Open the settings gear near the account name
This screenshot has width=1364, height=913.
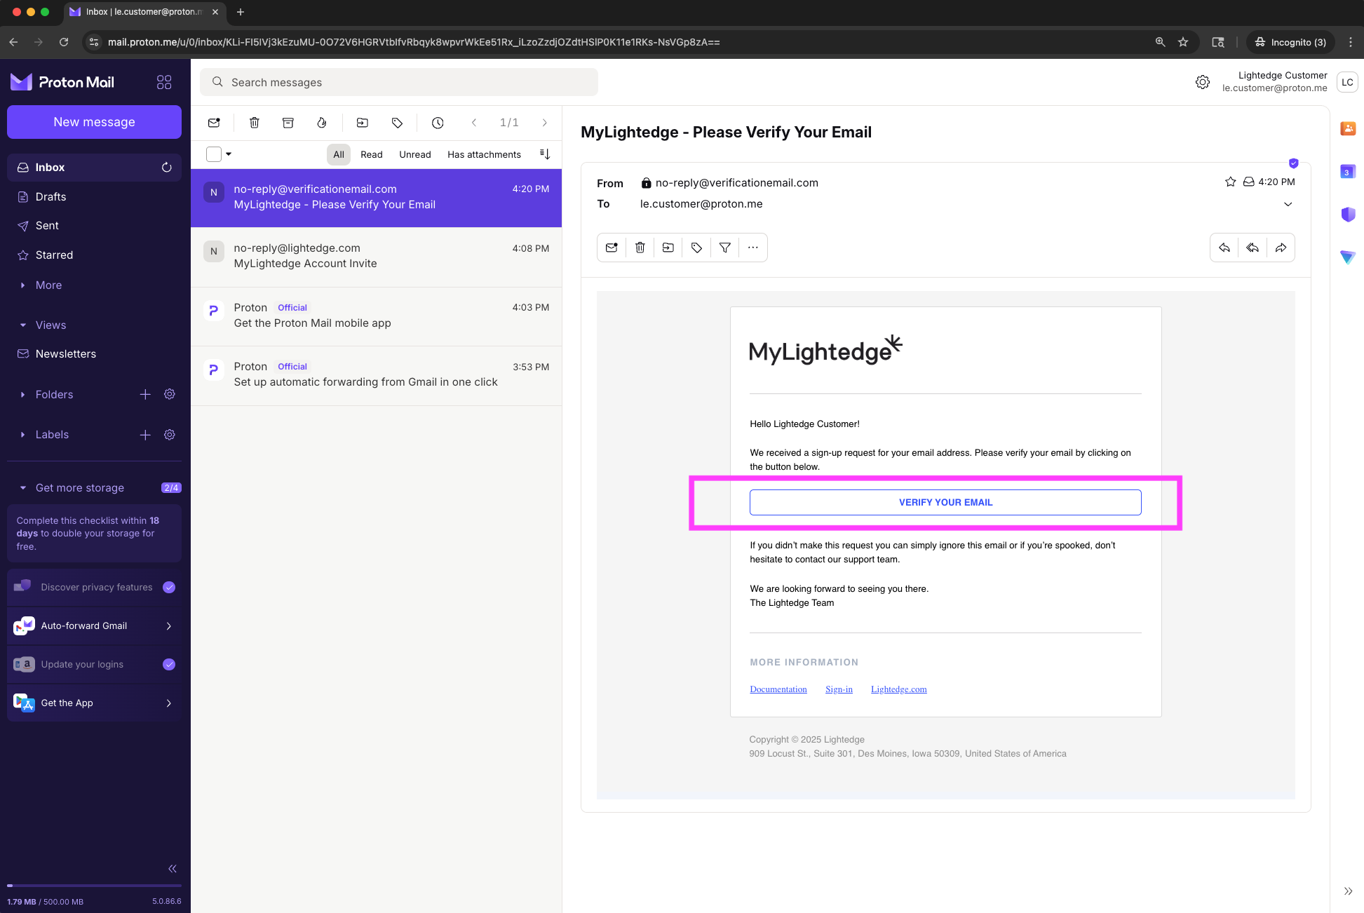coord(1203,82)
